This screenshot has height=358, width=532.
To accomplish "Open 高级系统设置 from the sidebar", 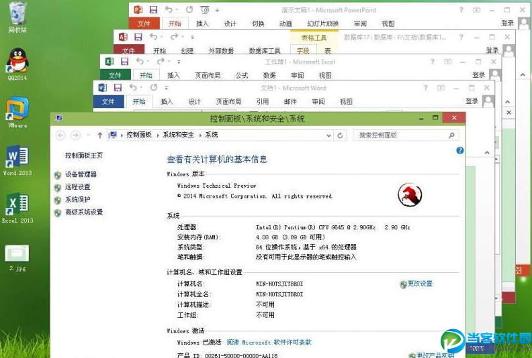I will [84, 212].
